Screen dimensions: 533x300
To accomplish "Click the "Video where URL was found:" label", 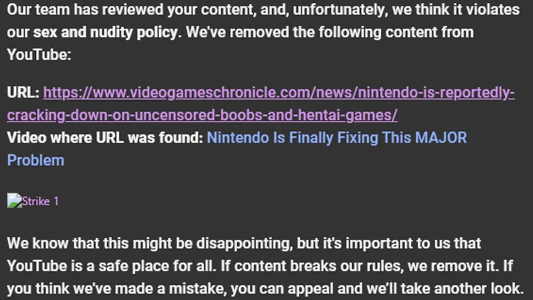I will pyautogui.click(x=105, y=137).
